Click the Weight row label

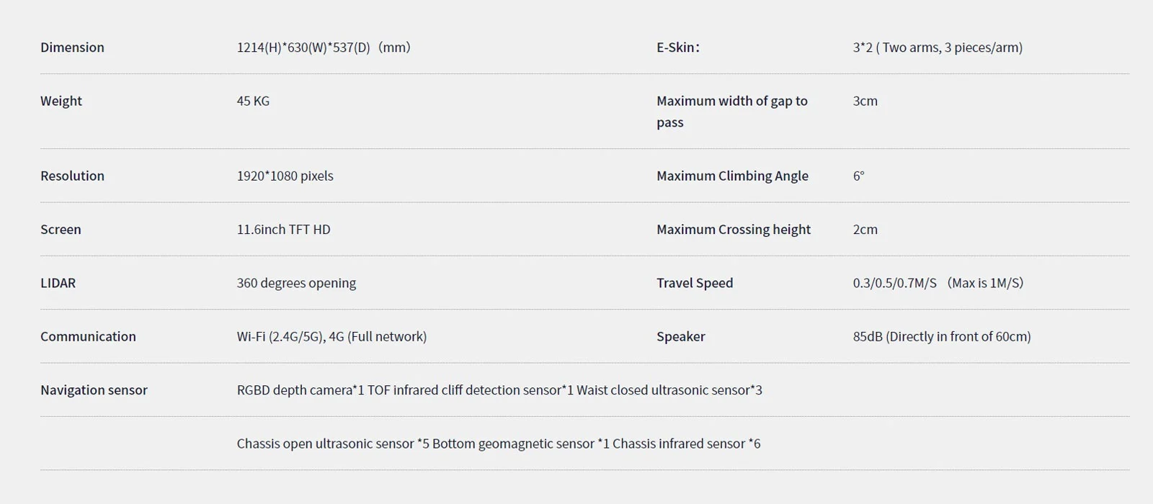[61, 101]
